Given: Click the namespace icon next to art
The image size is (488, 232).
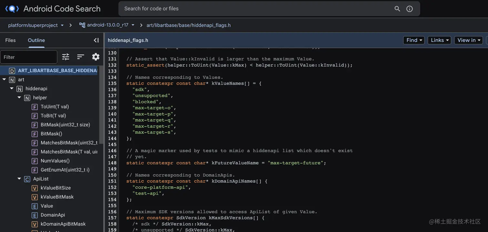Looking at the screenshot, I should click(x=12, y=80).
